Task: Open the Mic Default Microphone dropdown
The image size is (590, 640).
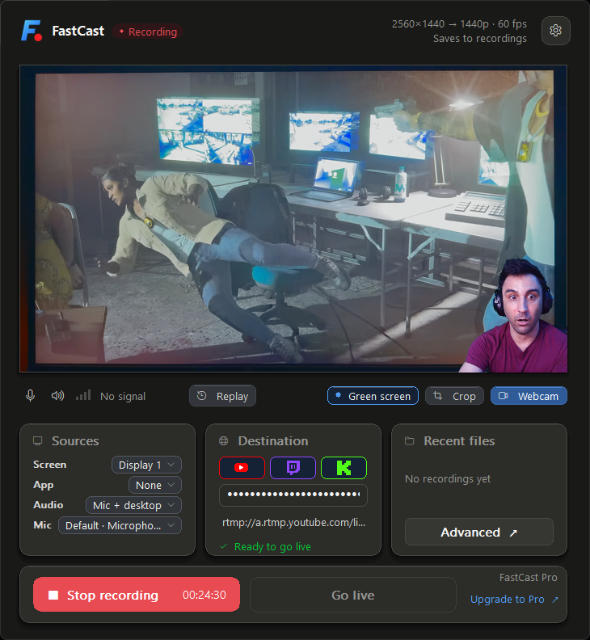Action: coord(120,525)
